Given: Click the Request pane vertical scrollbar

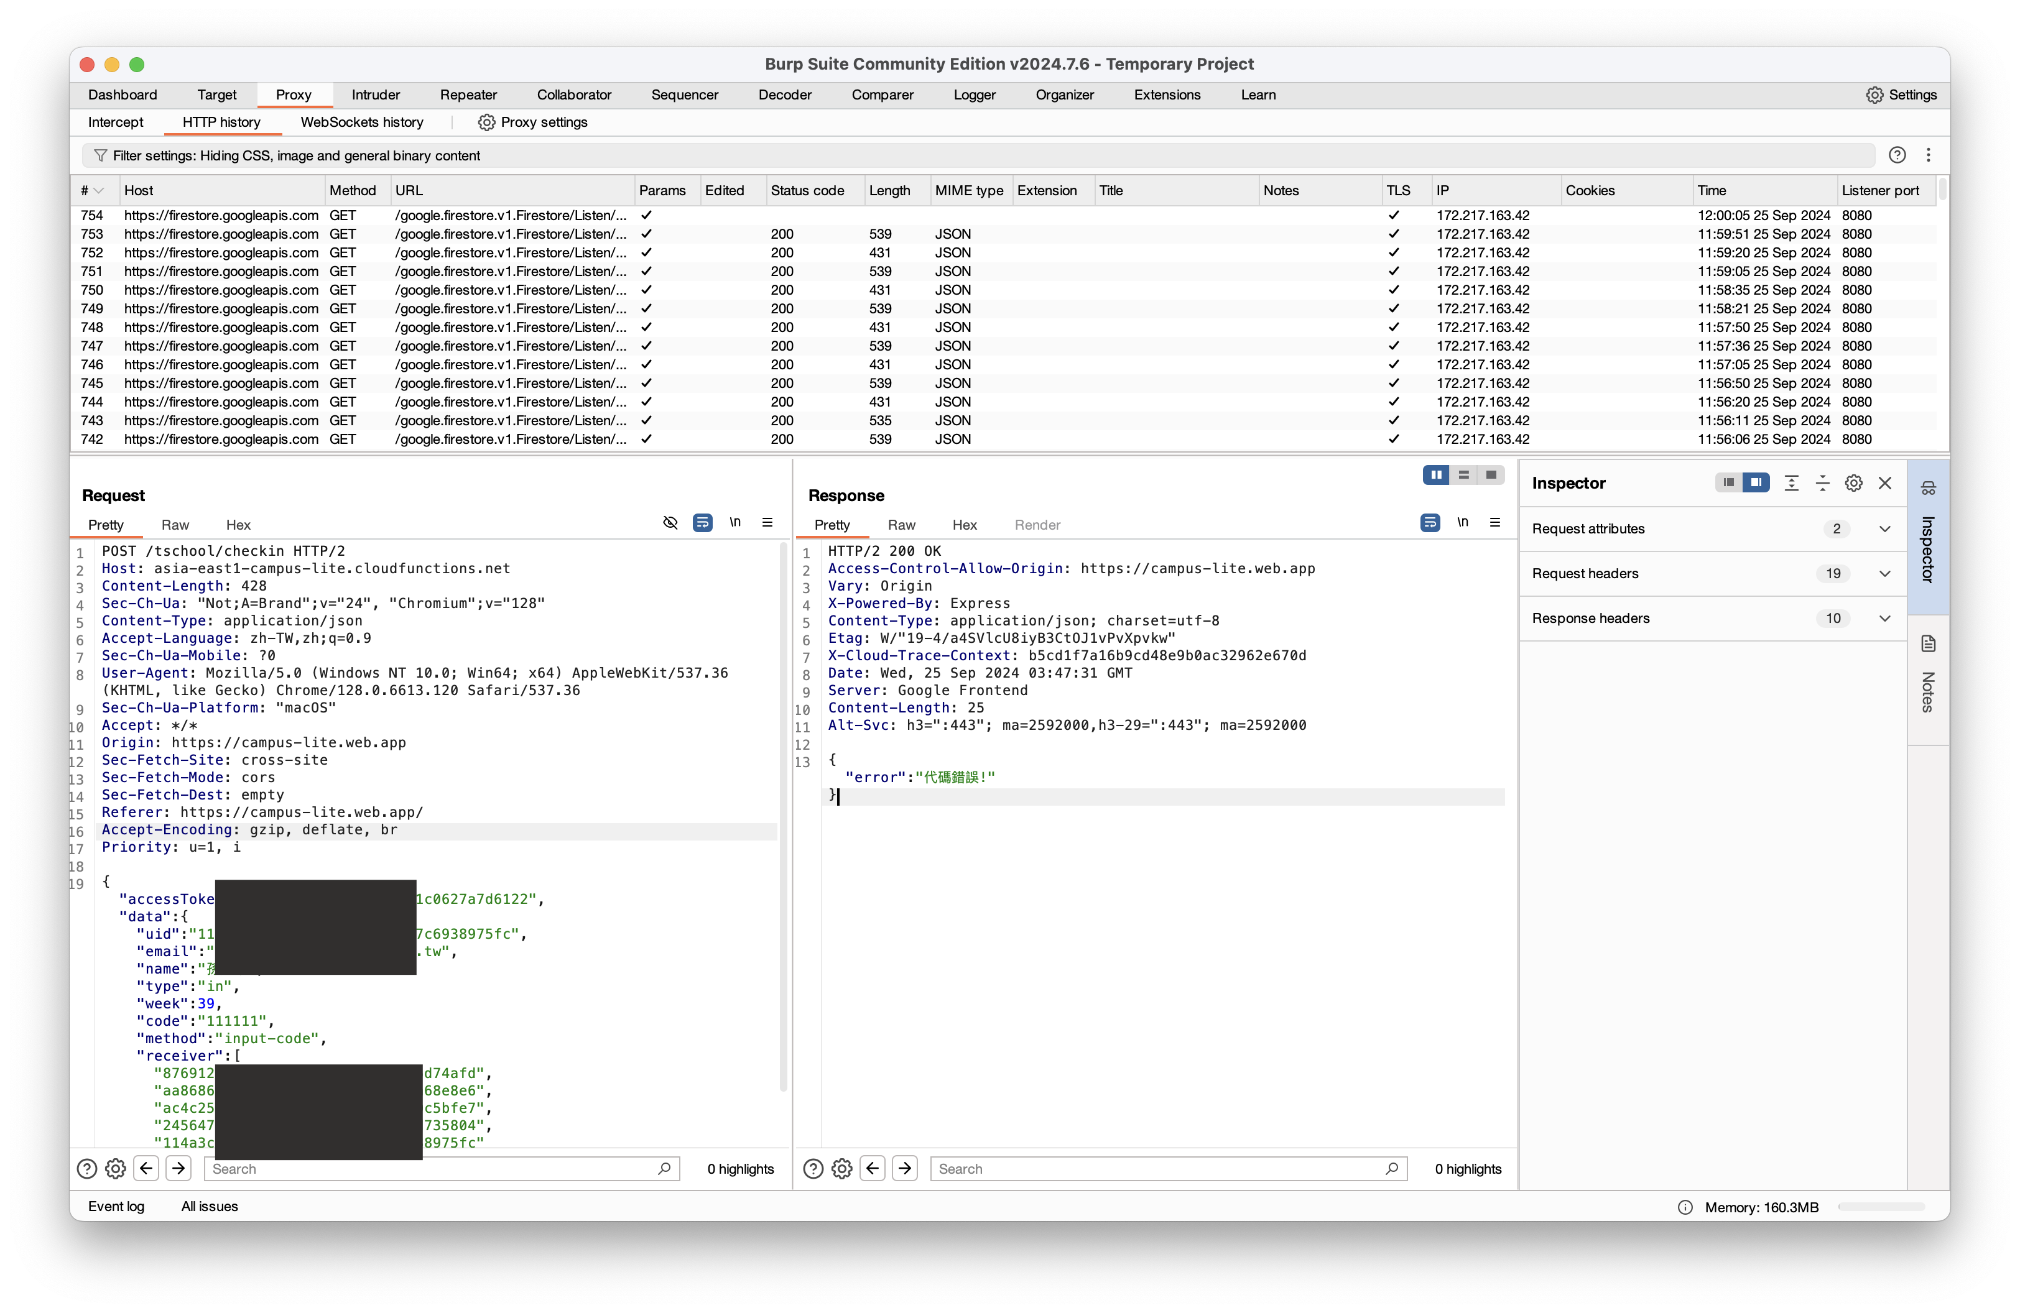Looking at the screenshot, I should (x=782, y=816).
